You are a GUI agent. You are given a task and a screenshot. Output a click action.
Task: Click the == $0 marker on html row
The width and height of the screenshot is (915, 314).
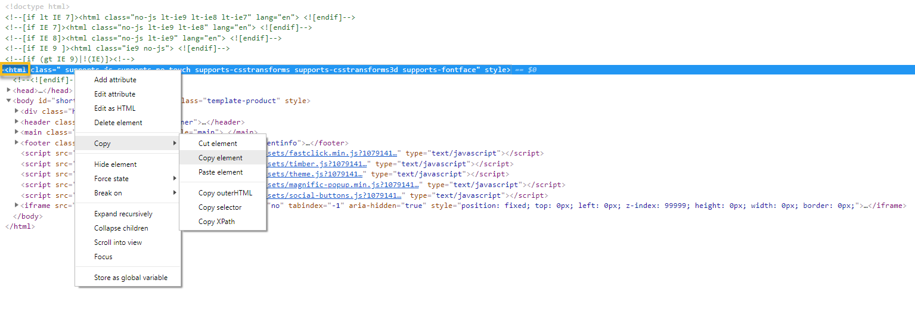[525, 70]
